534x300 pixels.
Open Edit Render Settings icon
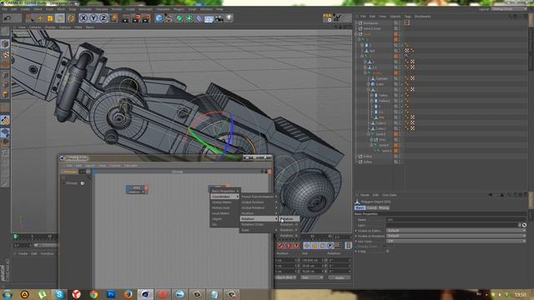147,18
